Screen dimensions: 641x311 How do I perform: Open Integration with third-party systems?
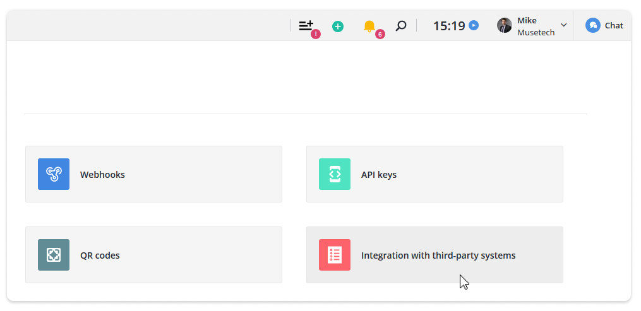click(x=434, y=255)
